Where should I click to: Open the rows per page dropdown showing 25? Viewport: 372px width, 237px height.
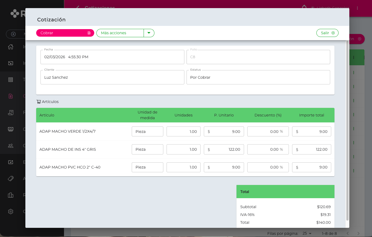pos(307,233)
